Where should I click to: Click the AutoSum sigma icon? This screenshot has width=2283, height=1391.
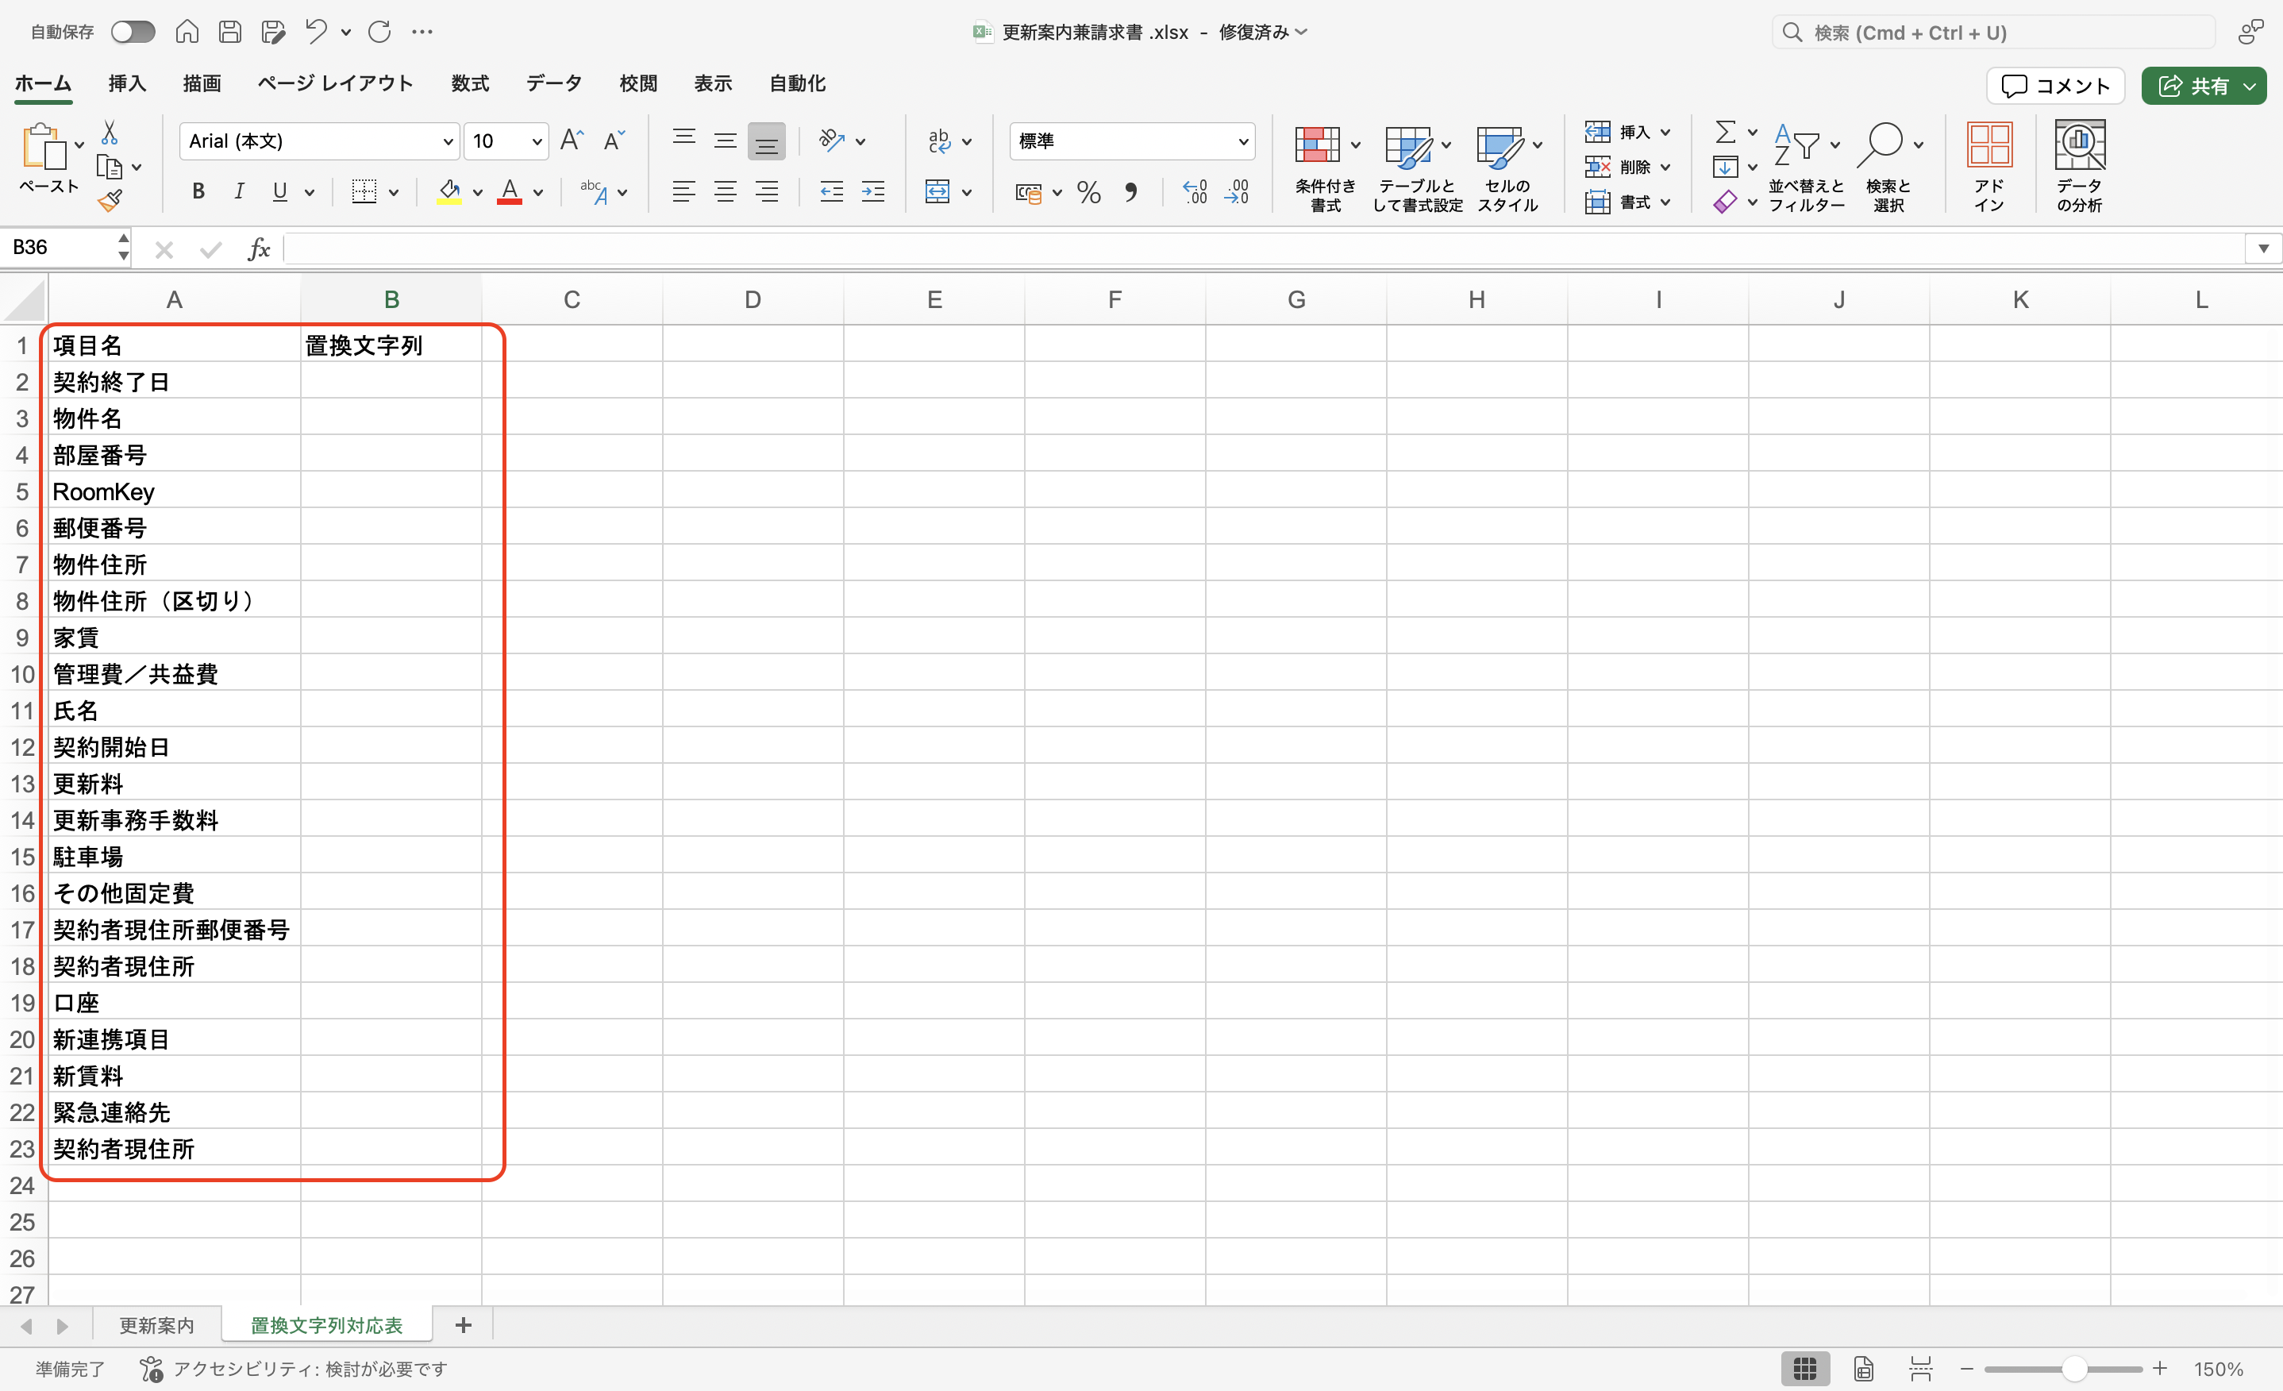coord(1725,132)
